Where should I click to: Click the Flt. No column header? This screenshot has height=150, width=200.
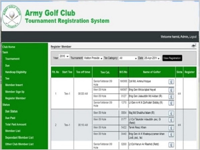[55, 72]
